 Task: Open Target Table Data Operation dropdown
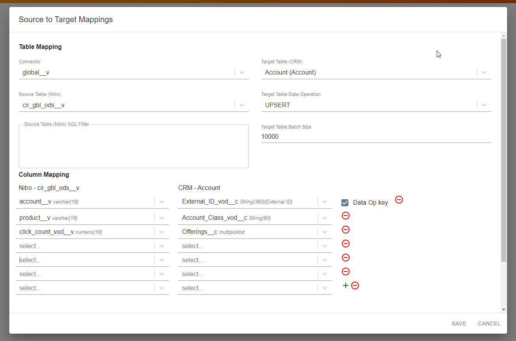[484, 105]
